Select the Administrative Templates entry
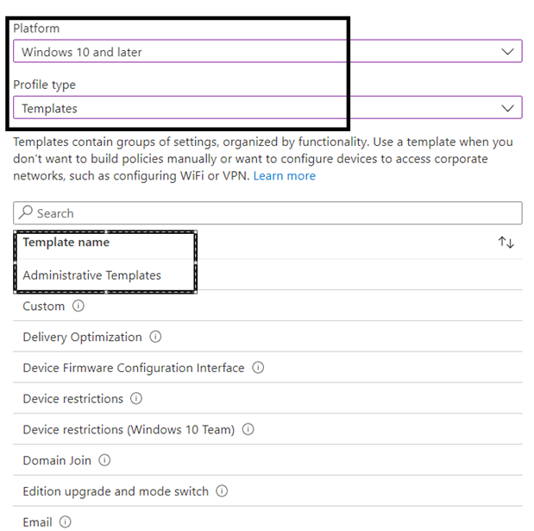The width and height of the screenshot is (534, 531). [x=91, y=275]
